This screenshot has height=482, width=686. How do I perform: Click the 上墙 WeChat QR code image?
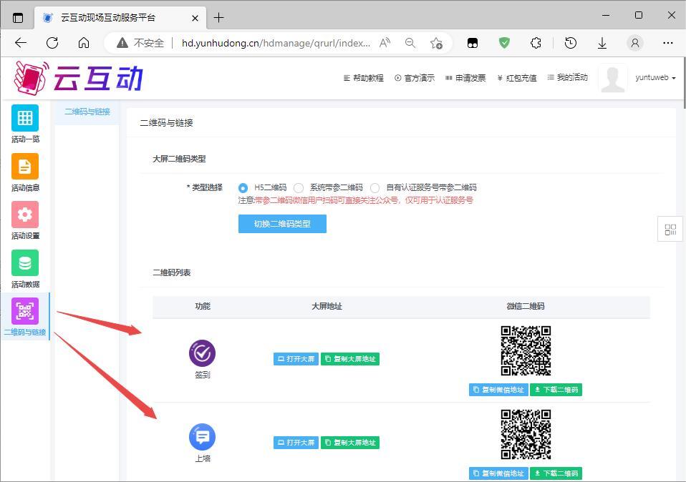526,434
